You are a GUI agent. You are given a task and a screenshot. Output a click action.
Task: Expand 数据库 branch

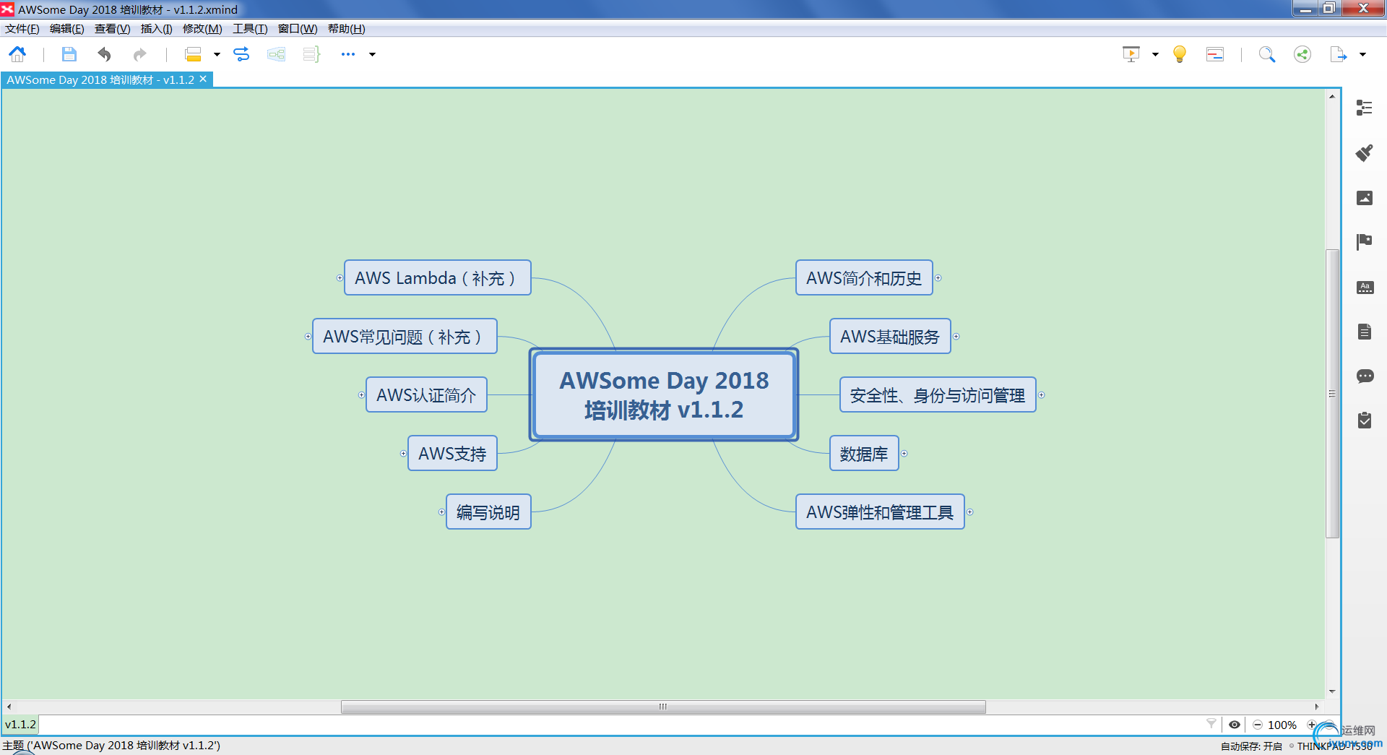pos(904,454)
